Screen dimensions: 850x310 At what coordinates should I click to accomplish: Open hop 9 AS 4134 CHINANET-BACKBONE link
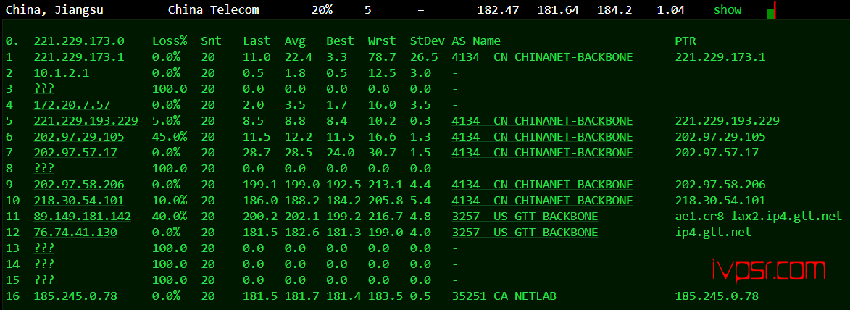coord(542,185)
